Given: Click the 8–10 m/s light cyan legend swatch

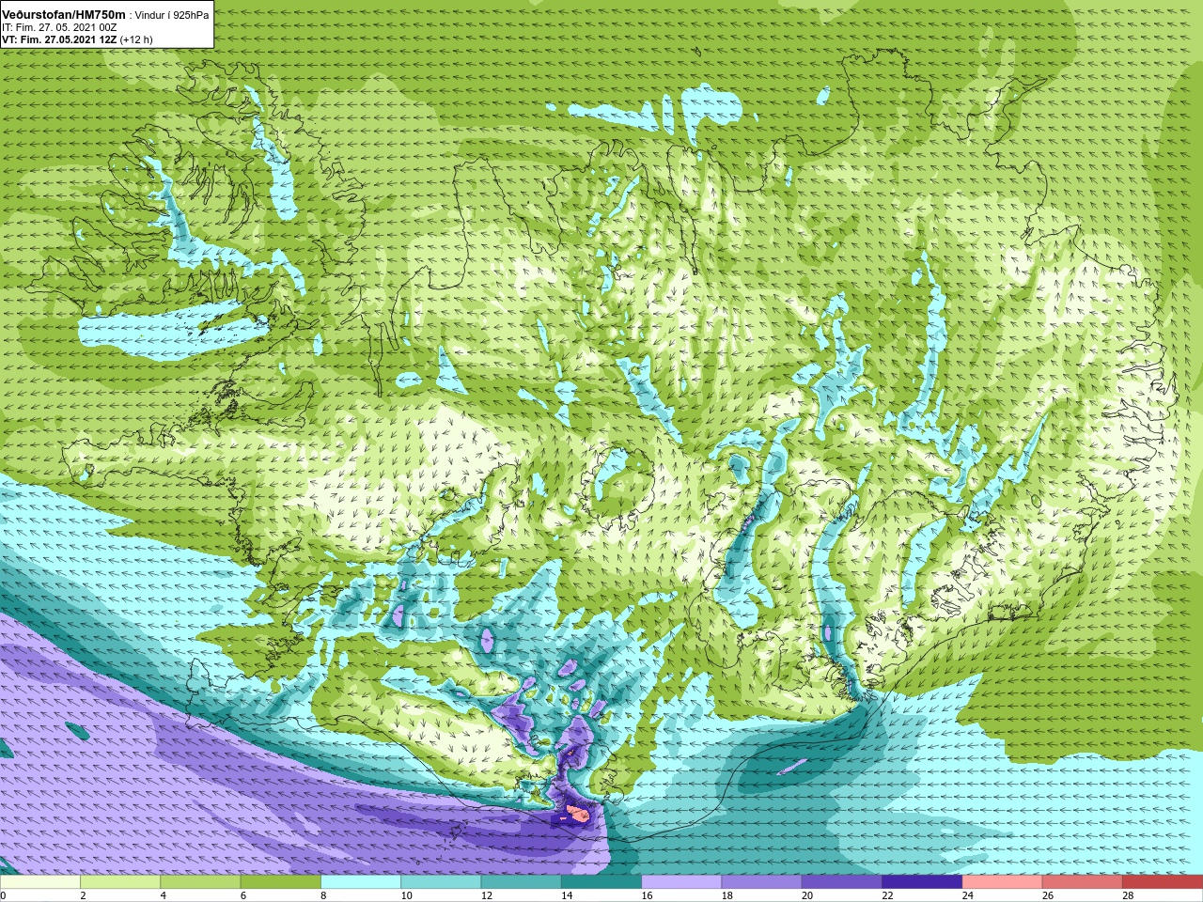Looking at the screenshot, I should point(361,882).
